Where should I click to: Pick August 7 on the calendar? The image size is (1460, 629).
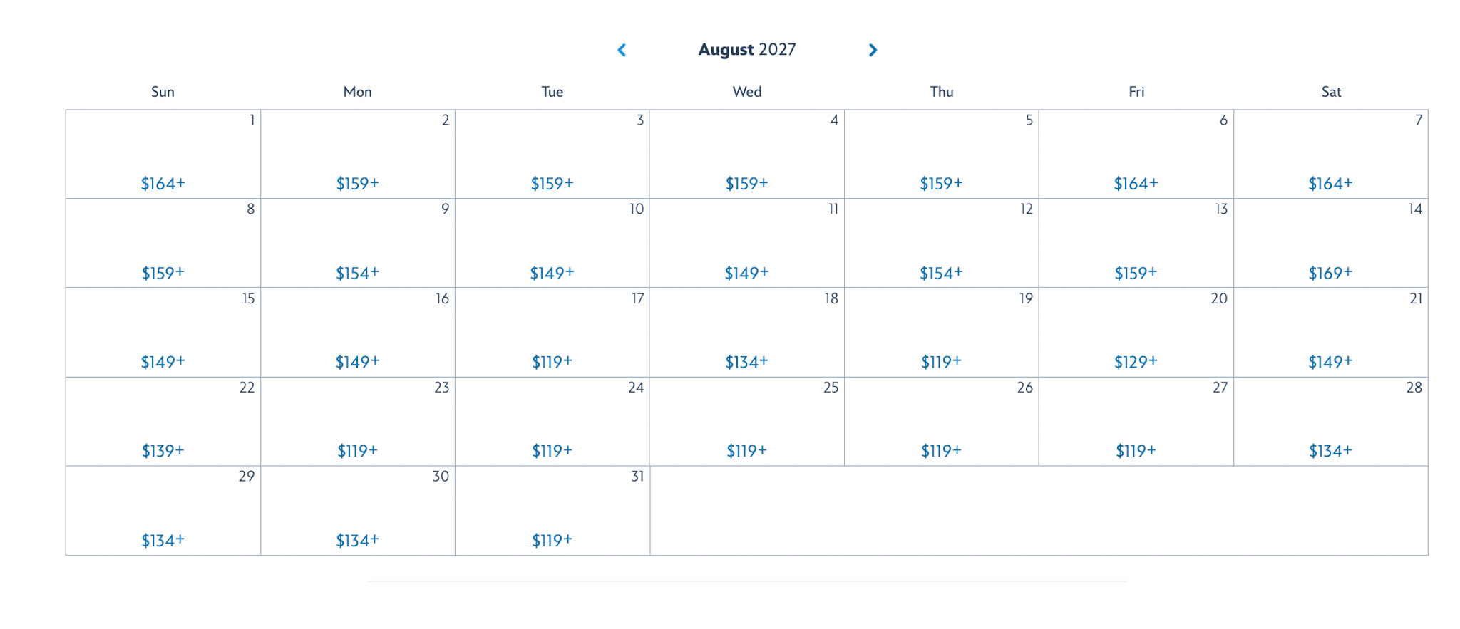click(x=1330, y=155)
